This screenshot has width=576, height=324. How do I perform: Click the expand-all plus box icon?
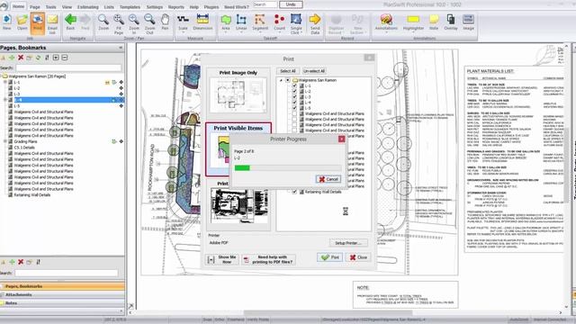[x=56, y=58]
